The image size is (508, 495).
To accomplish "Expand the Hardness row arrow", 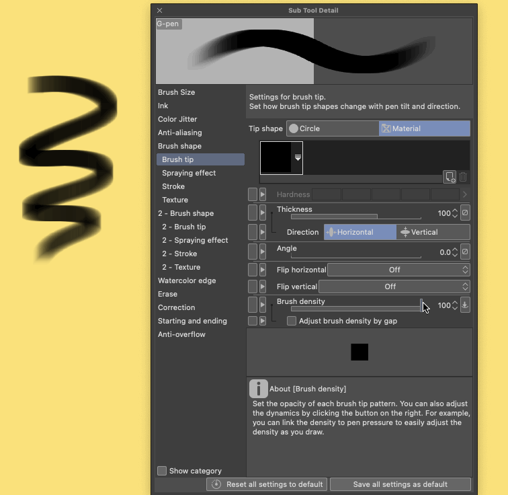I will click(x=263, y=194).
